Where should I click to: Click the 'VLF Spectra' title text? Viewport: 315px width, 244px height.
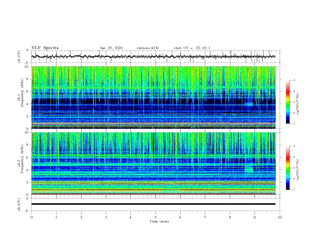(45, 48)
